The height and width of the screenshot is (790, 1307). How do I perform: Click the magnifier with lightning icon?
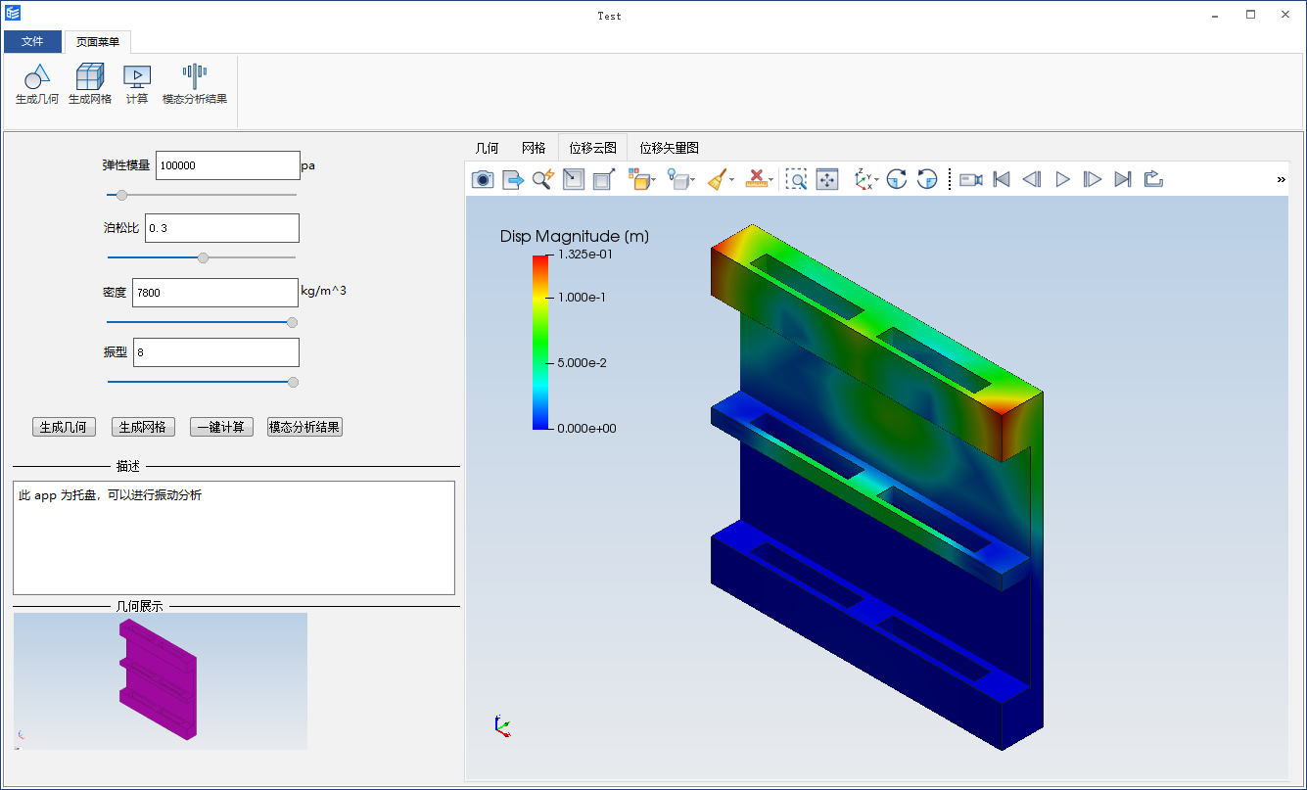(x=543, y=179)
